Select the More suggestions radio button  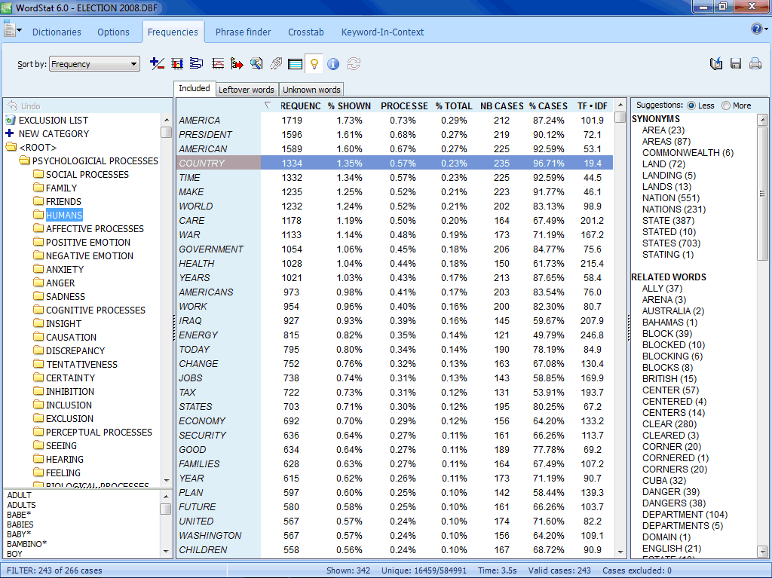click(726, 106)
